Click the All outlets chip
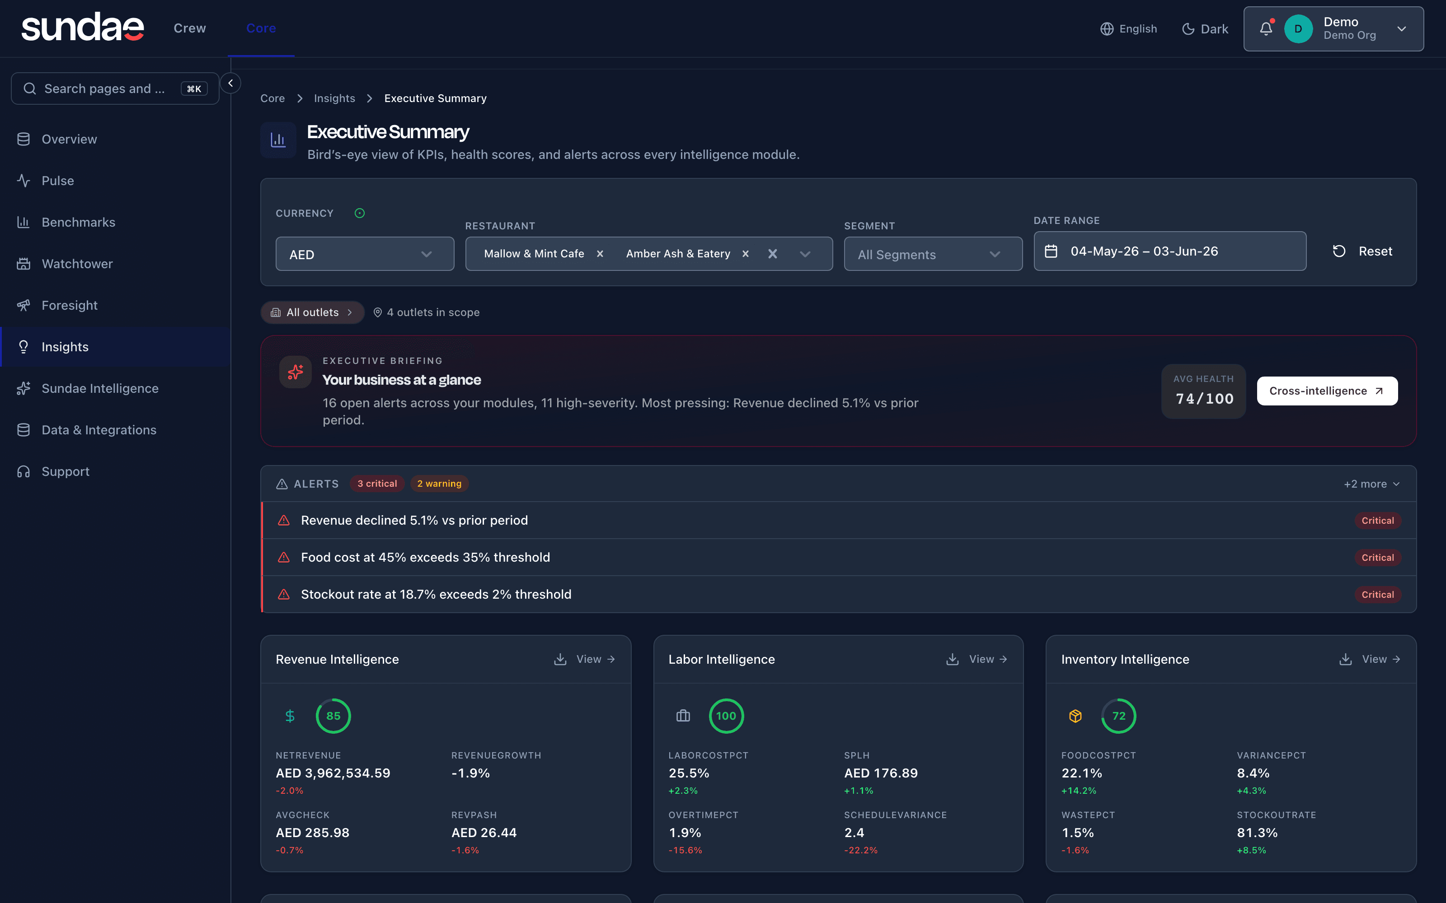The image size is (1446, 903). (312, 312)
